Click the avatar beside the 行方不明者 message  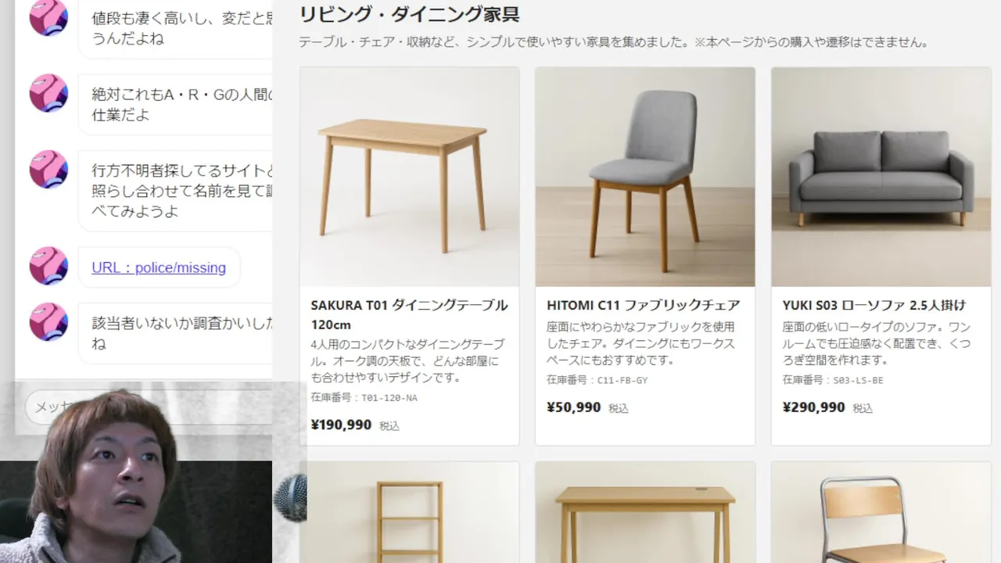point(48,169)
